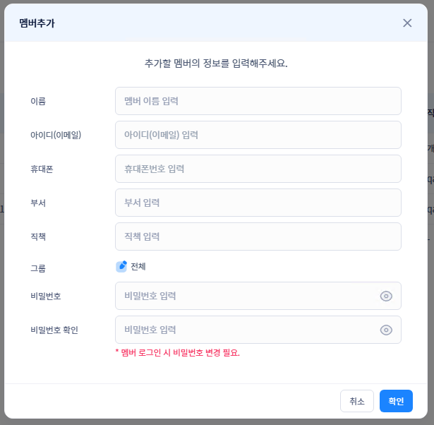The height and width of the screenshot is (425, 434).
Task: Click the 멤버추가 dialog title
Action: click(x=37, y=23)
